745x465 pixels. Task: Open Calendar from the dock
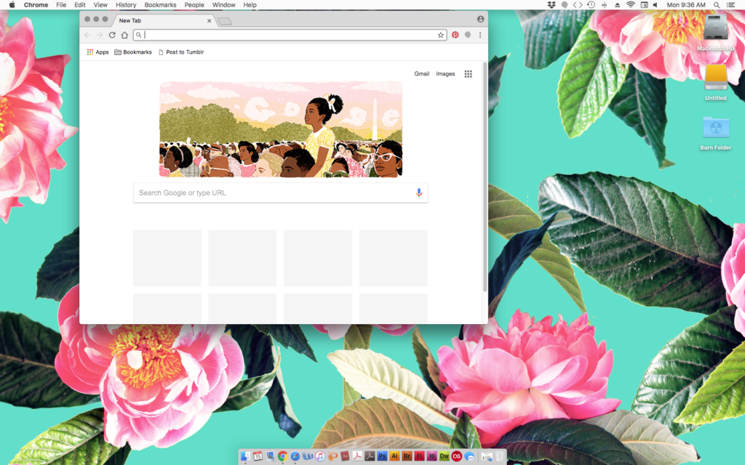coord(258,456)
